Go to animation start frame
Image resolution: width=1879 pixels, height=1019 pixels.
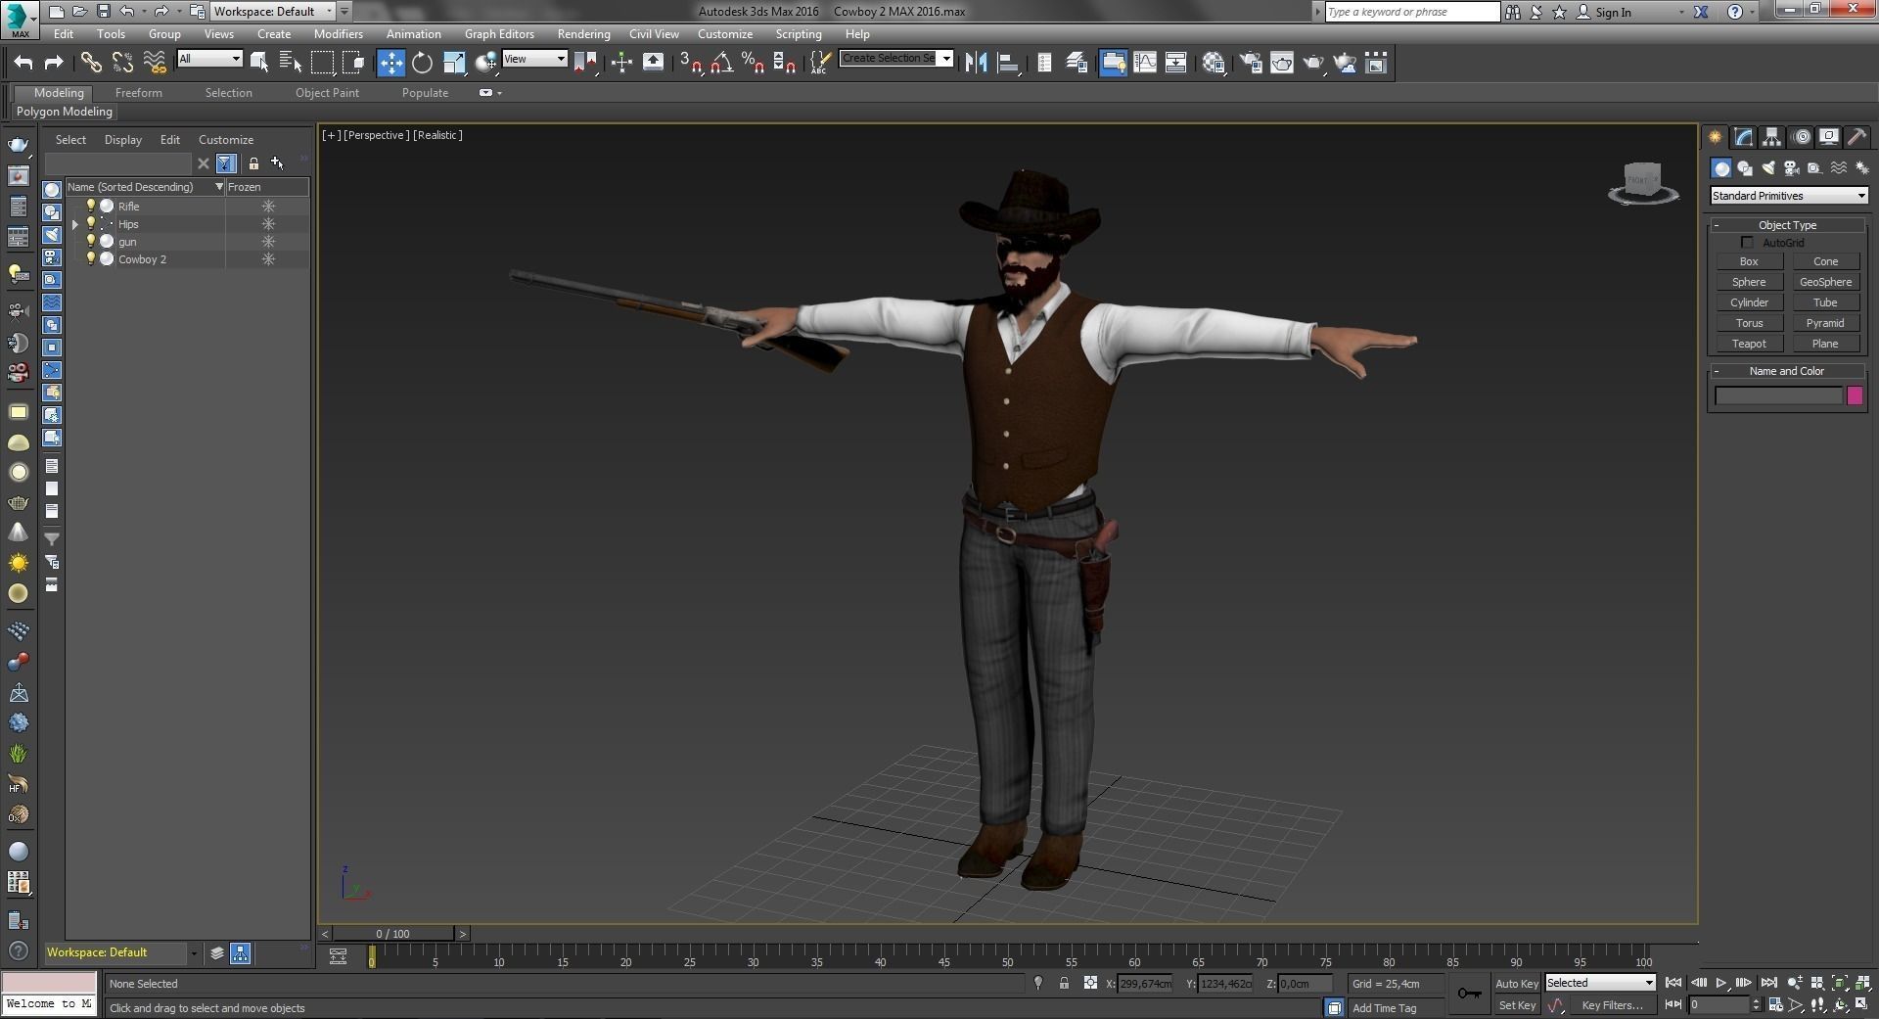(x=1673, y=983)
